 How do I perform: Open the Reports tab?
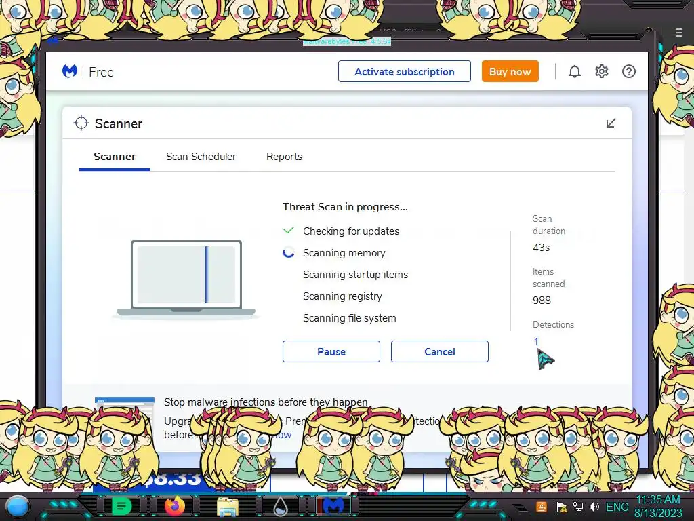(x=284, y=157)
